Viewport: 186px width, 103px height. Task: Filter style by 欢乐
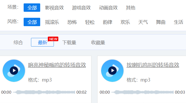(x=125, y=22)
